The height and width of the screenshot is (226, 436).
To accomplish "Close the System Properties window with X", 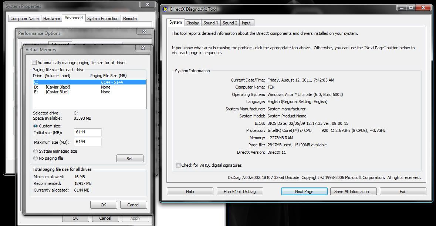I will tap(148, 4).
